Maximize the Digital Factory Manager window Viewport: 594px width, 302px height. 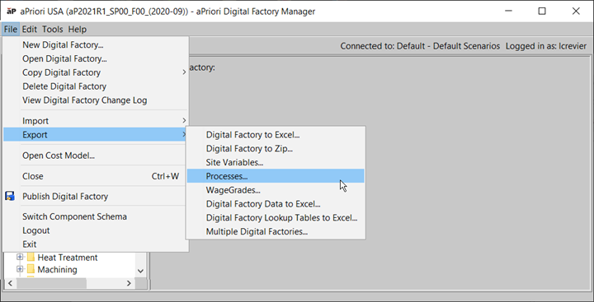click(x=542, y=12)
